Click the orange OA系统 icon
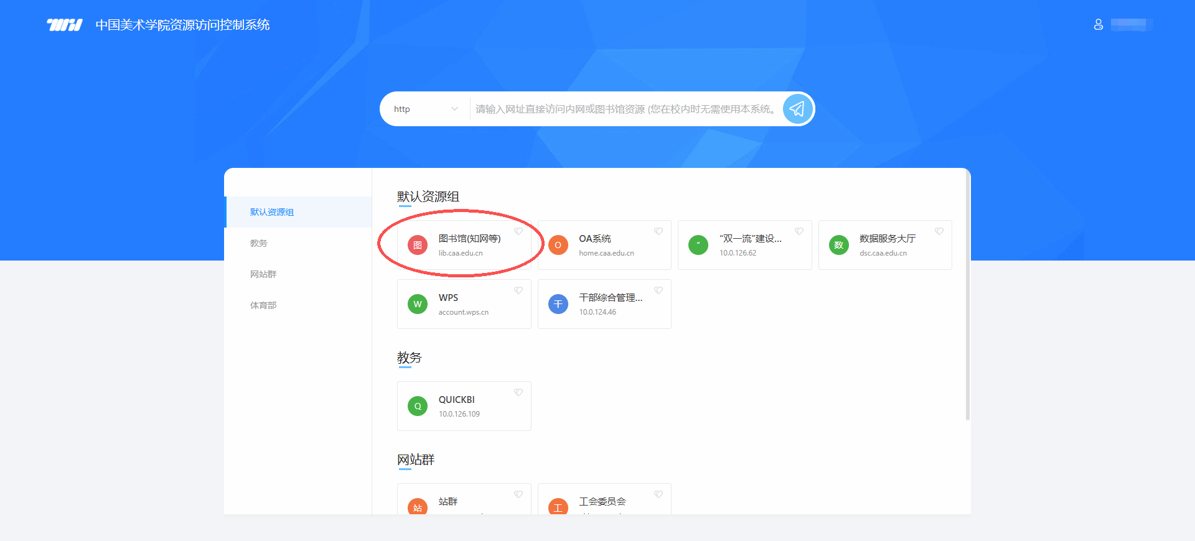 pyautogui.click(x=558, y=245)
